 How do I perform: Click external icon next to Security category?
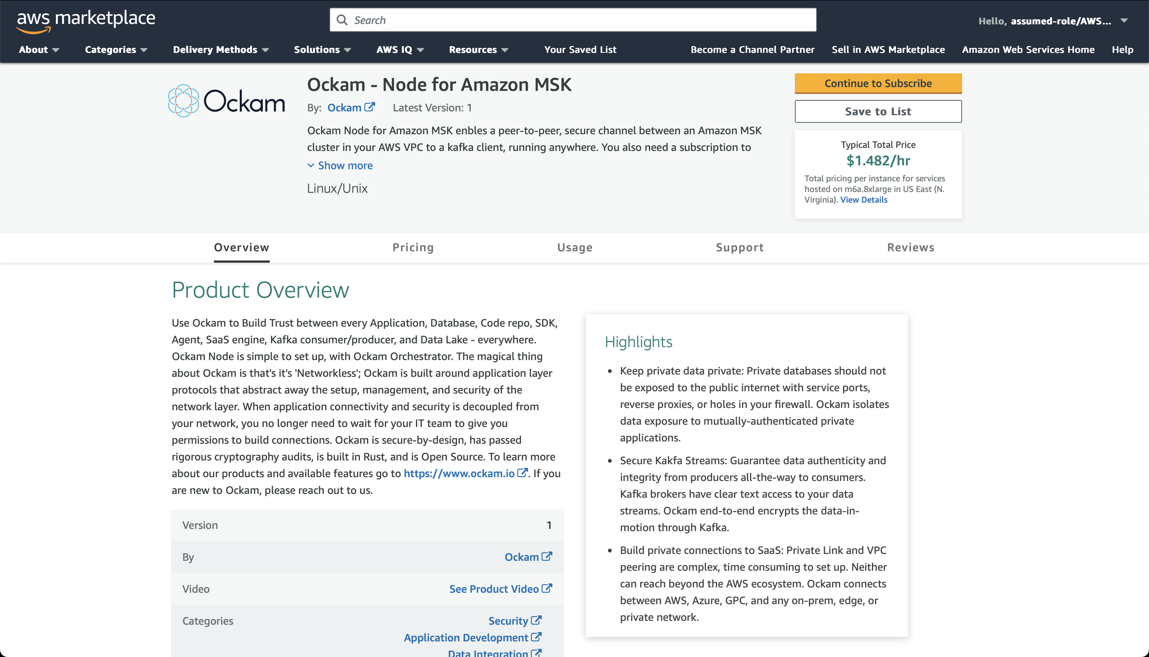click(x=536, y=620)
